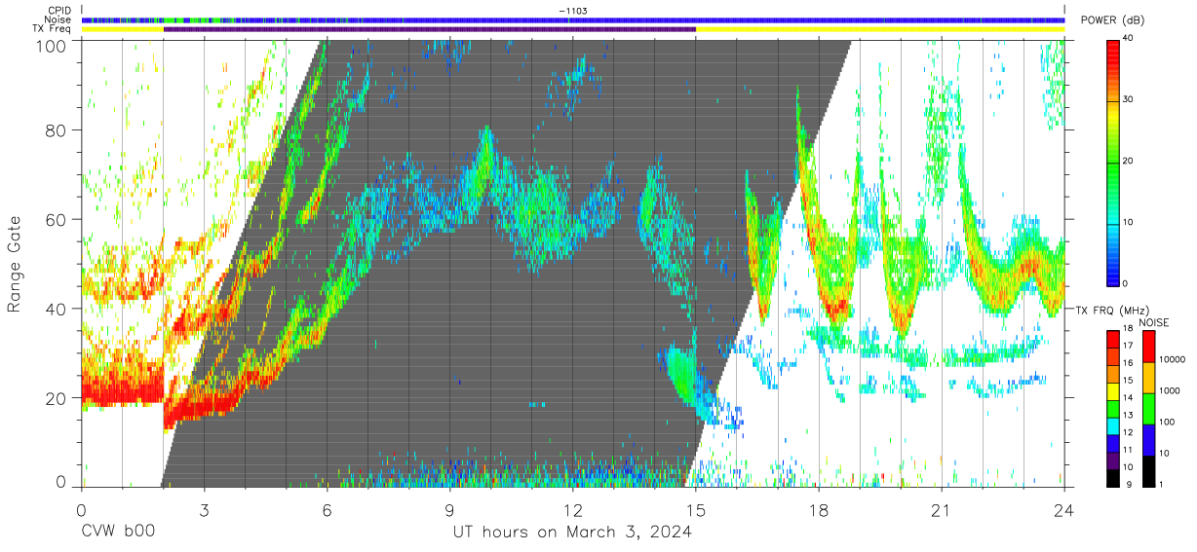Viewport: 1197px width, 552px height.
Task: Click the 'UT hours on March 3, 2024' axis title
Action: tap(573, 533)
